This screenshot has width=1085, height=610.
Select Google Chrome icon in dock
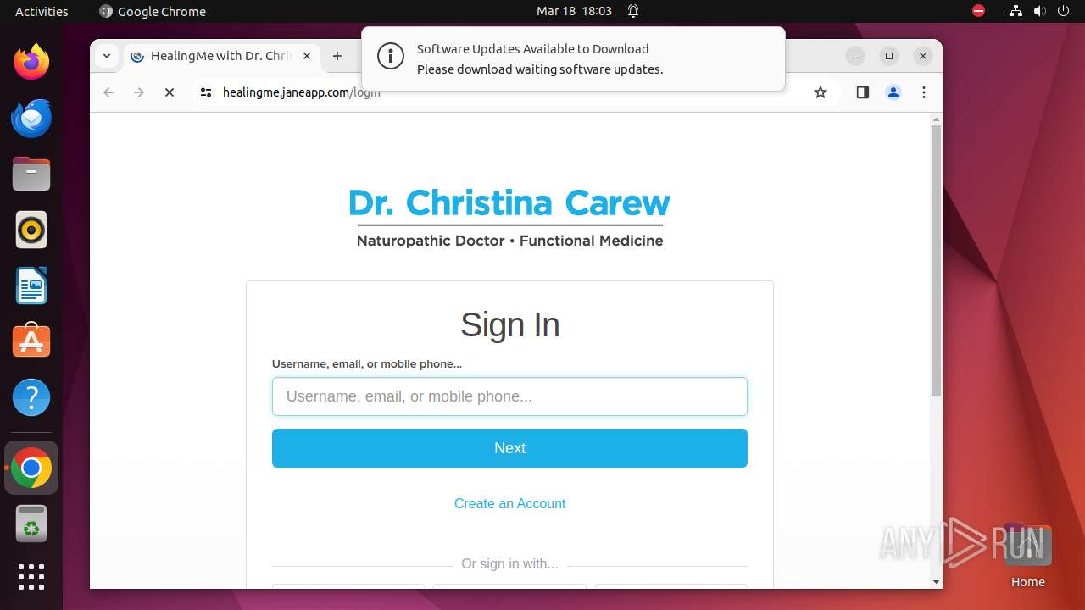tap(31, 468)
